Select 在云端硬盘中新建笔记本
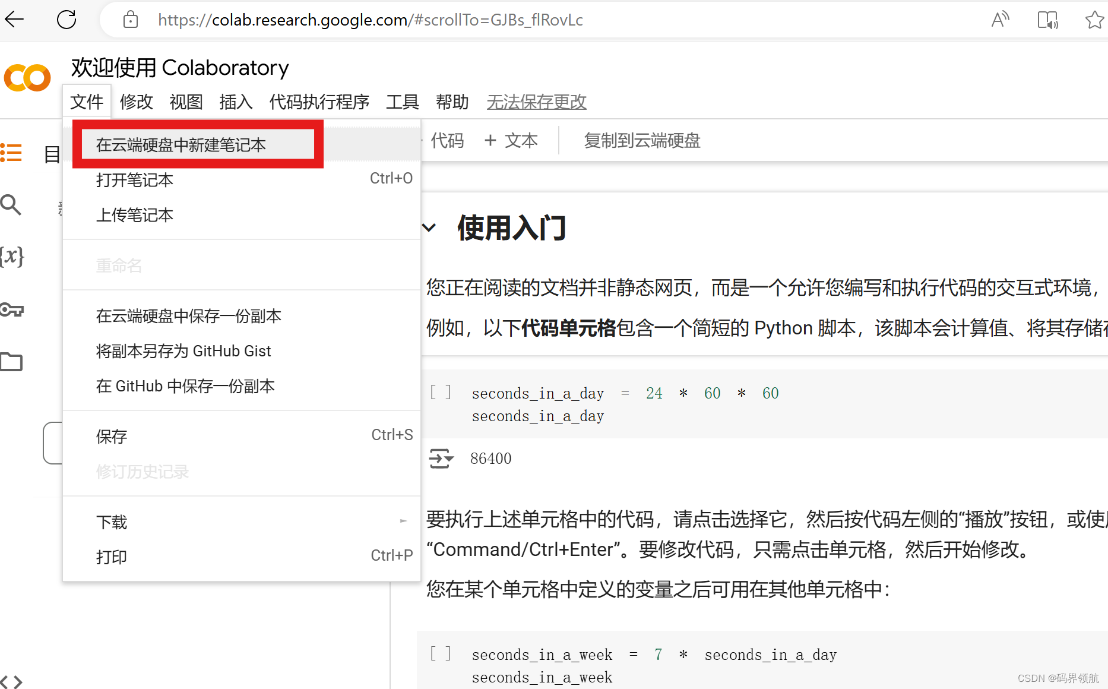The image size is (1108, 689). 242,145
